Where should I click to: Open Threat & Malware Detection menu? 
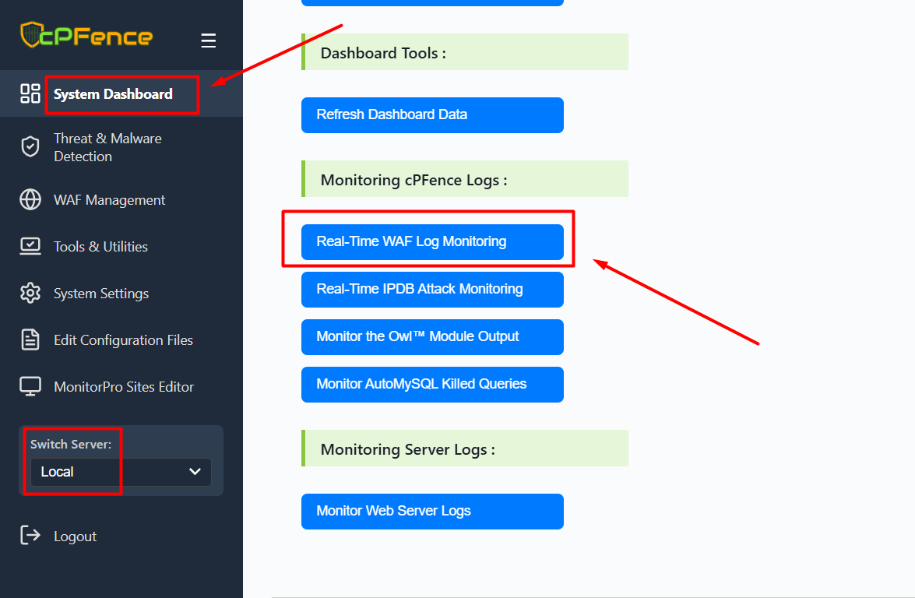[x=107, y=147]
